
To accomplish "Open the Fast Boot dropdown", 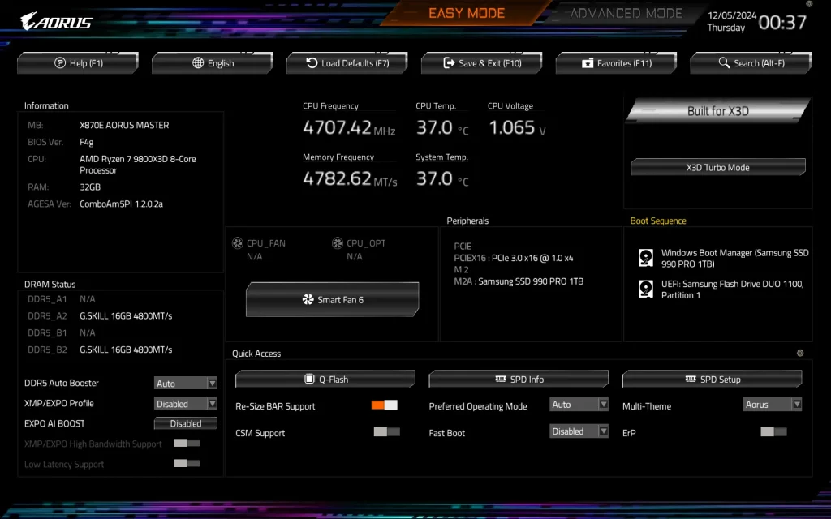I will 579,432.
